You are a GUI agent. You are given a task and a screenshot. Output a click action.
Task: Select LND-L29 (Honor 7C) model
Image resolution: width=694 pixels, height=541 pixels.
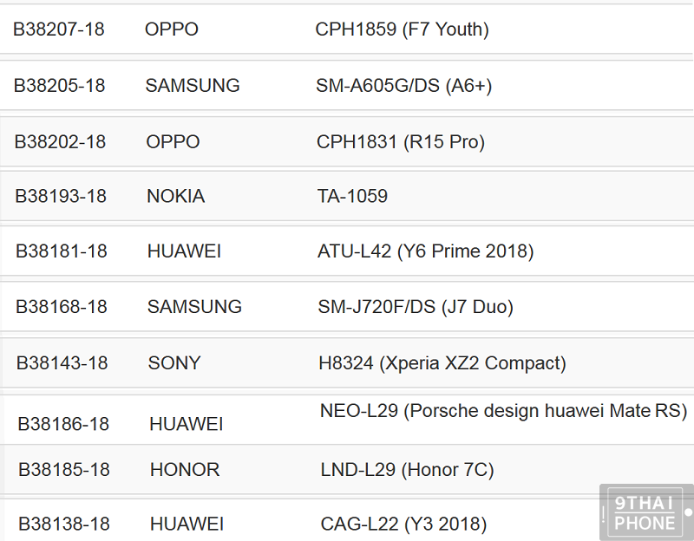pos(407,470)
